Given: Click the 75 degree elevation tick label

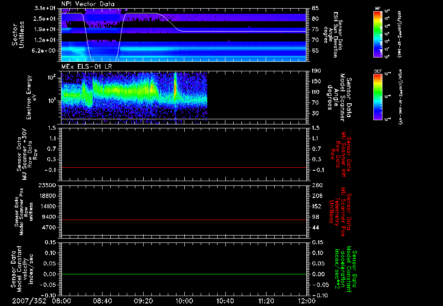Looking at the screenshot, I should coord(315,29).
